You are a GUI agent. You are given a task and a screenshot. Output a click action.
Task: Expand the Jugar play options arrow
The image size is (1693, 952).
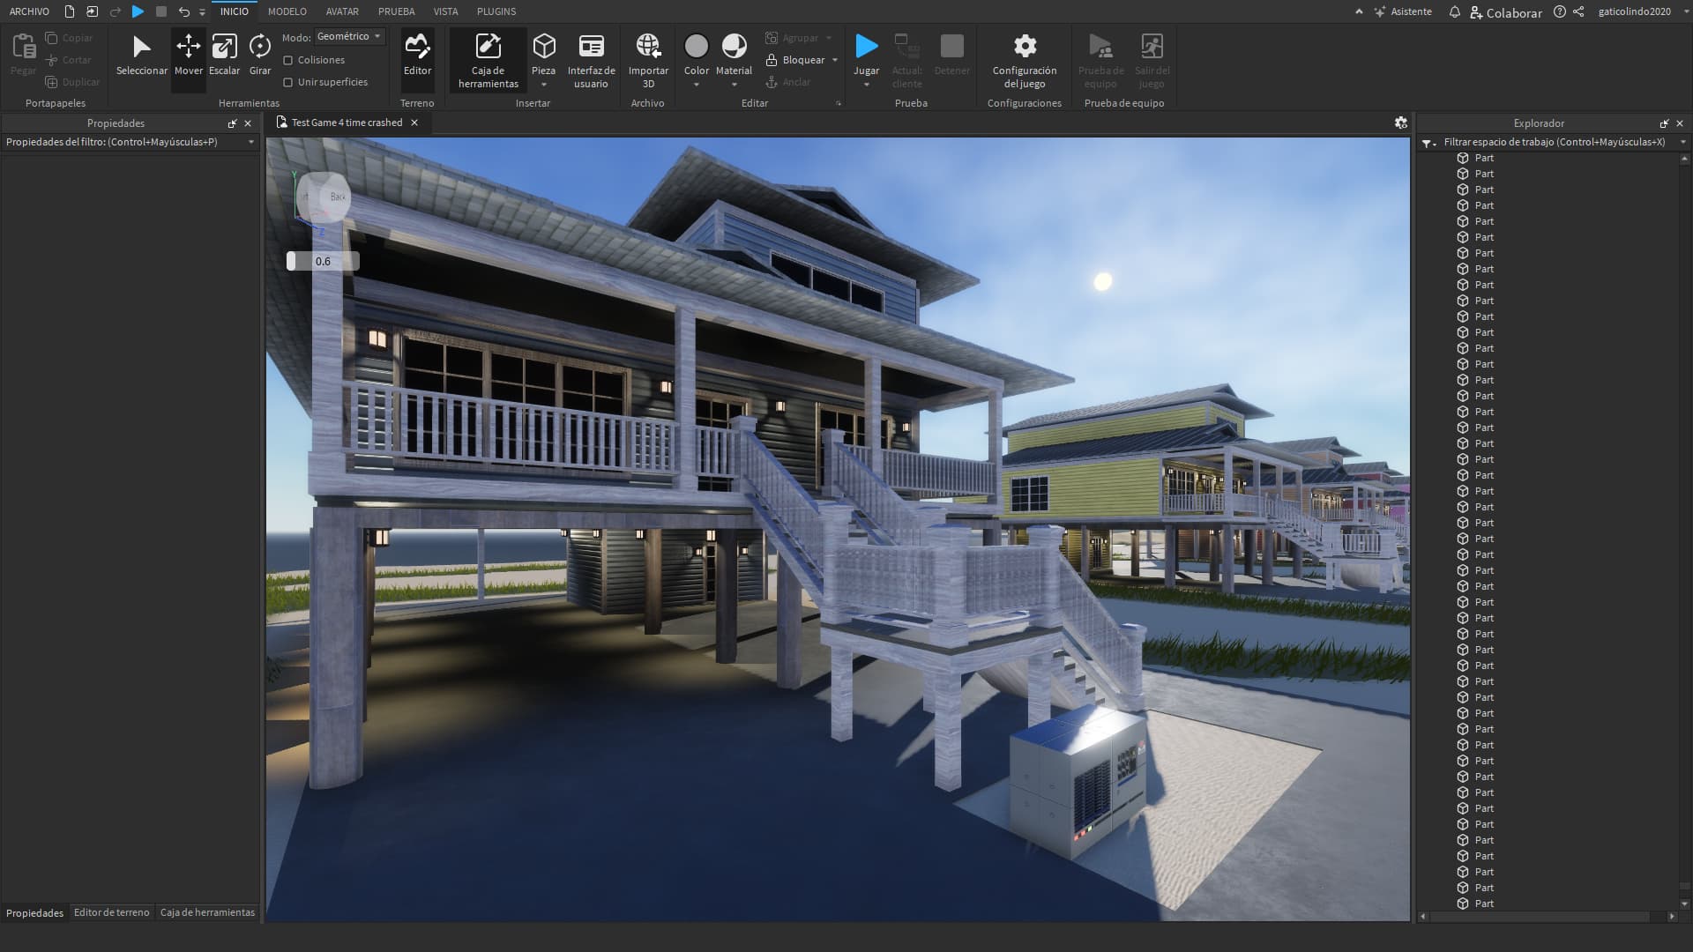click(866, 85)
